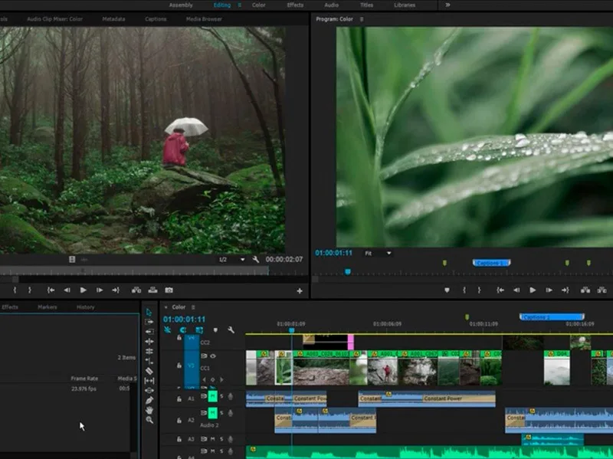Viewport: 613px width, 459px height.
Task: Toggle V3 track output eye icon
Action: pyautogui.click(x=213, y=356)
